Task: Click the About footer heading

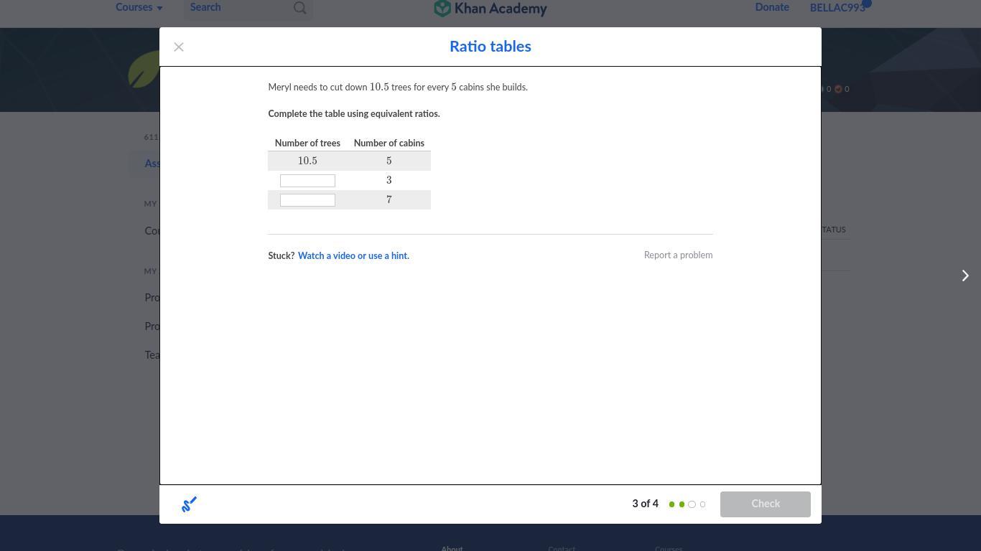Action: tap(452, 549)
